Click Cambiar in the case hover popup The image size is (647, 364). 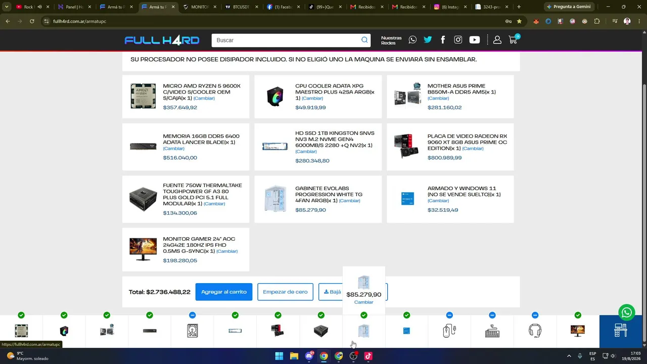click(x=363, y=302)
